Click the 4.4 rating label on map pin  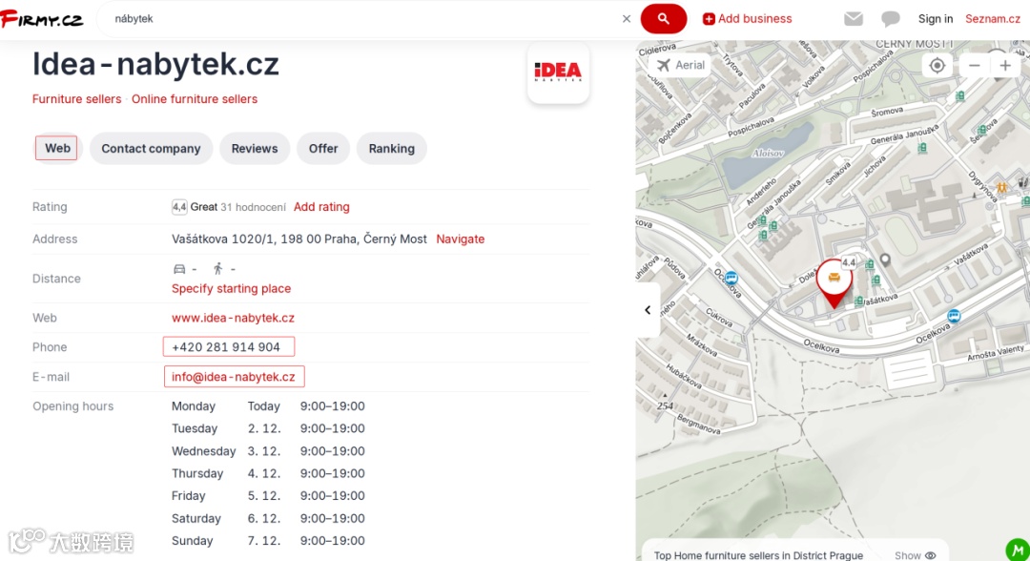pos(849,262)
